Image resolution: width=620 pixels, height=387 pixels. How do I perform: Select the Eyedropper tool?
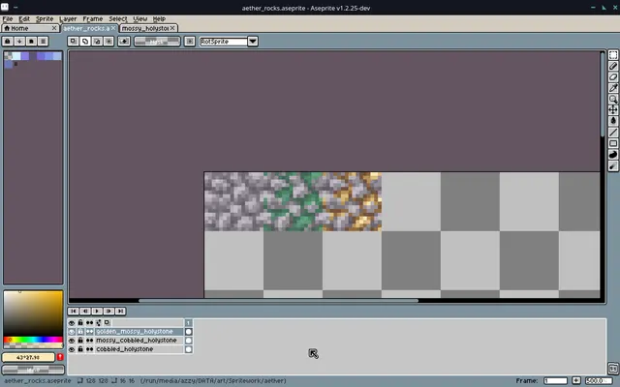[x=613, y=88]
